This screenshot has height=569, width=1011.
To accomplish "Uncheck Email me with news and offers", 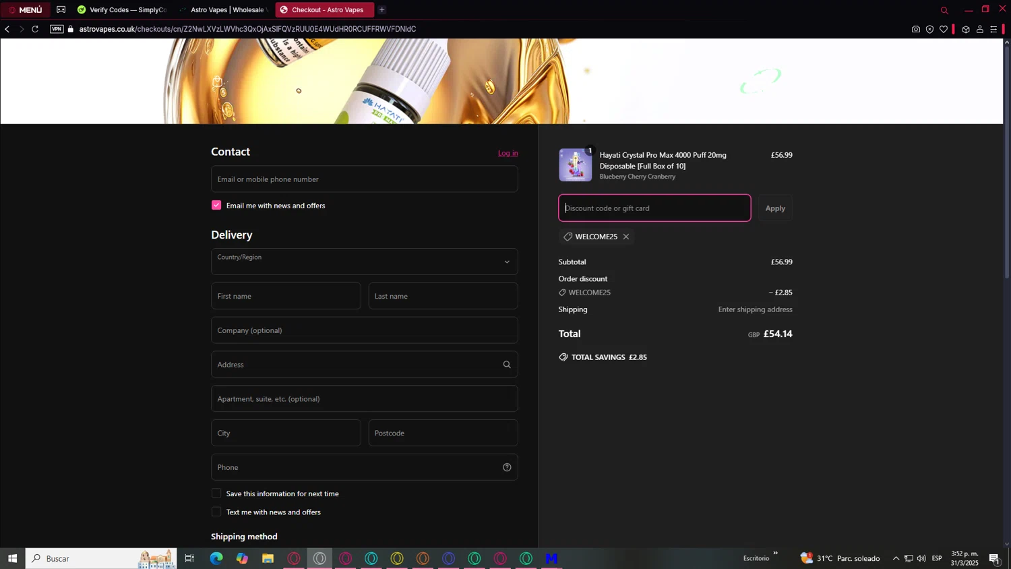I will (216, 205).
